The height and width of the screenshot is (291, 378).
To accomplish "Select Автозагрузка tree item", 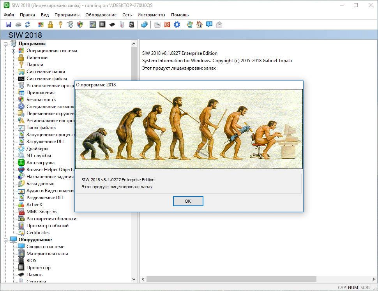I will [41, 163].
